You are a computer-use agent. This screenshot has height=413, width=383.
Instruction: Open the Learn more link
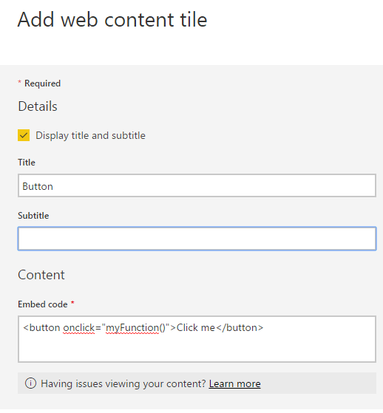pyautogui.click(x=234, y=383)
